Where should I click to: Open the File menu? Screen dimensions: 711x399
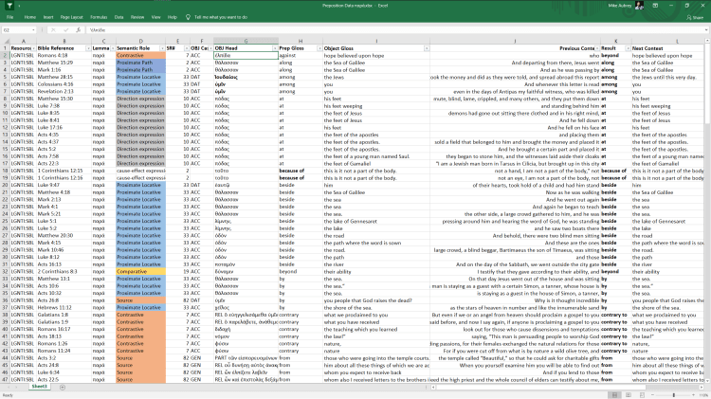click(x=9, y=17)
